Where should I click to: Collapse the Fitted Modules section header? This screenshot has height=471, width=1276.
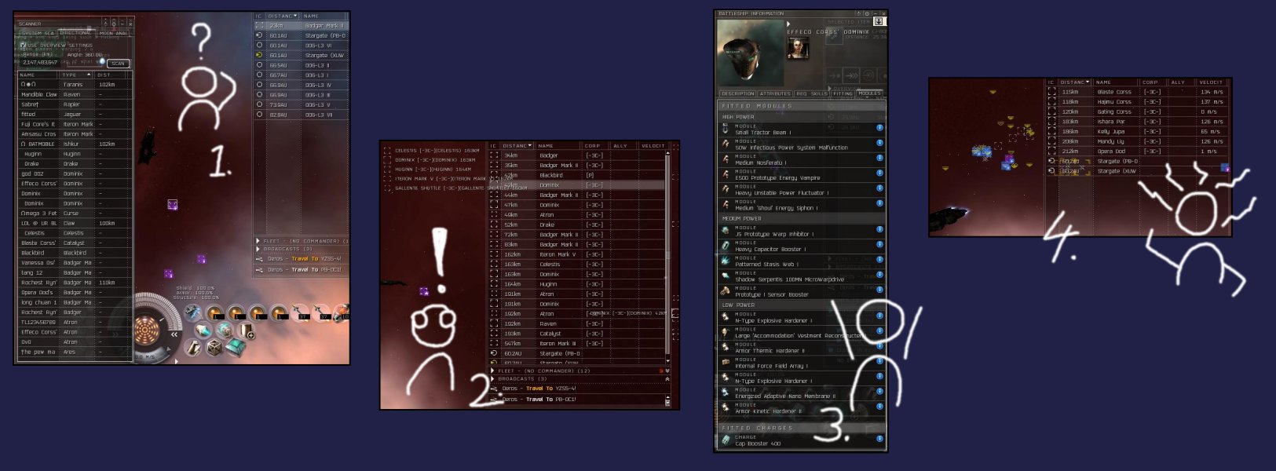click(x=801, y=106)
